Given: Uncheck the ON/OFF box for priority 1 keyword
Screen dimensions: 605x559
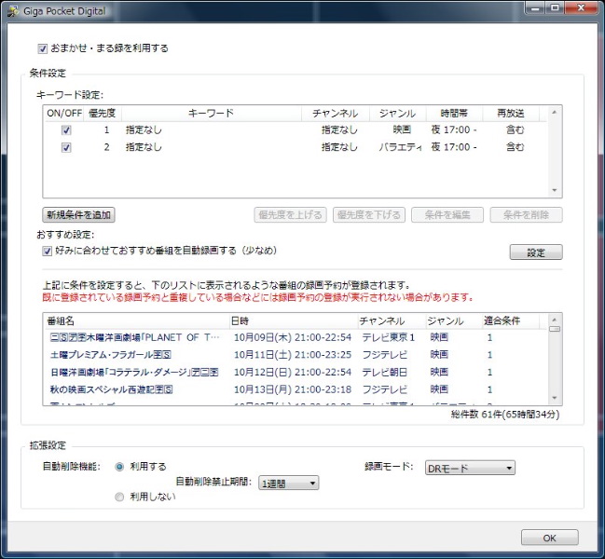Looking at the screenshot, I should [66, 130].
